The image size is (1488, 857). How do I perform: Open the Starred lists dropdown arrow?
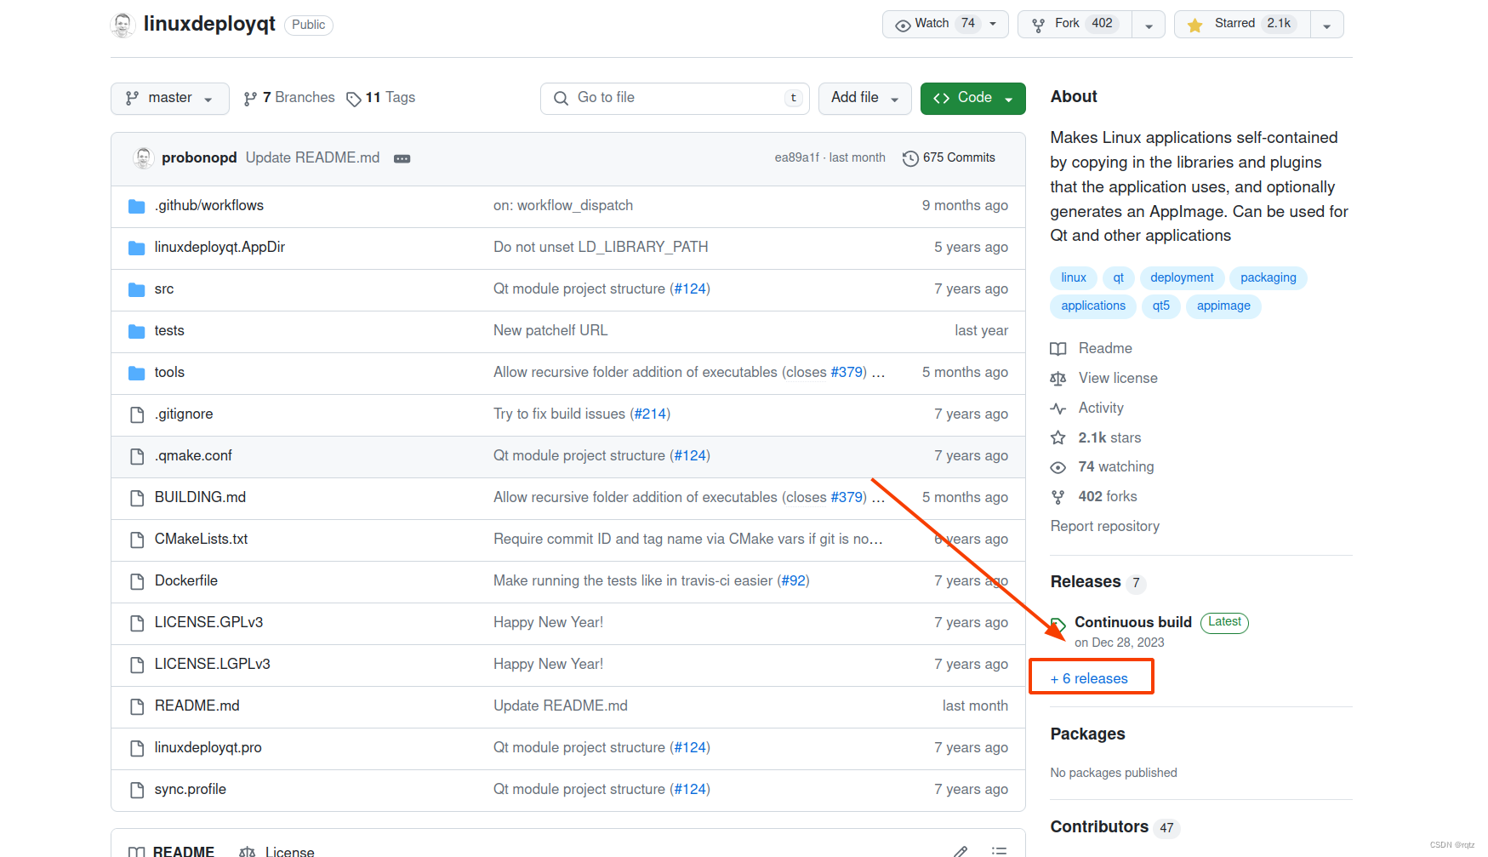1327,25
